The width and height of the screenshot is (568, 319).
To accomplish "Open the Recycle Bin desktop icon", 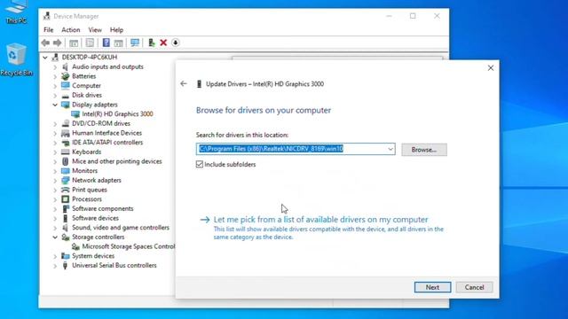I will tap(16, 59).
